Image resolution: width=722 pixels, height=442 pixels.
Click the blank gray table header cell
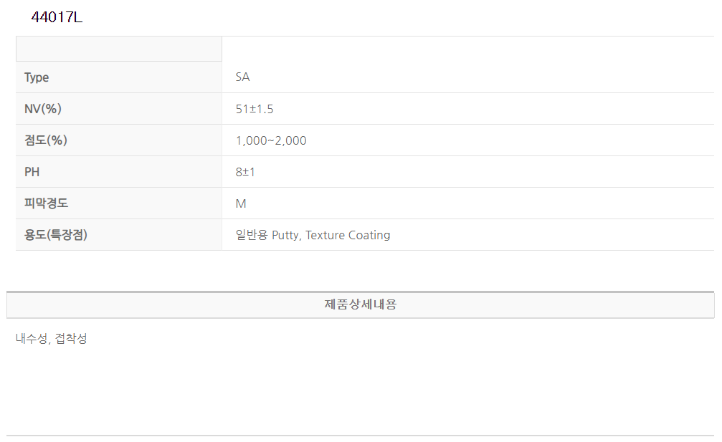pos(119,49)
